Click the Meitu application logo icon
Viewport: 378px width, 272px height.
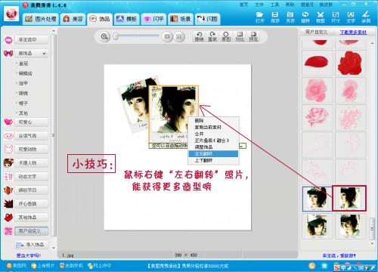pyautogui.click(x=11, y=14)
